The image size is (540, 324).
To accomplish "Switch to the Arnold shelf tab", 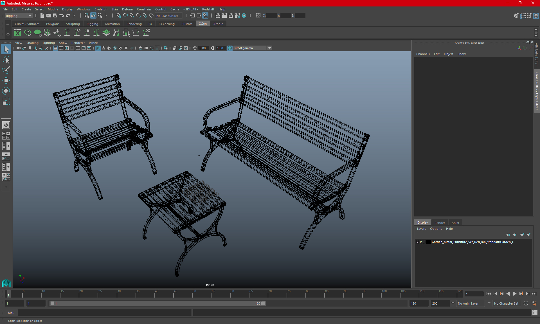I will (x=218, y=24).
